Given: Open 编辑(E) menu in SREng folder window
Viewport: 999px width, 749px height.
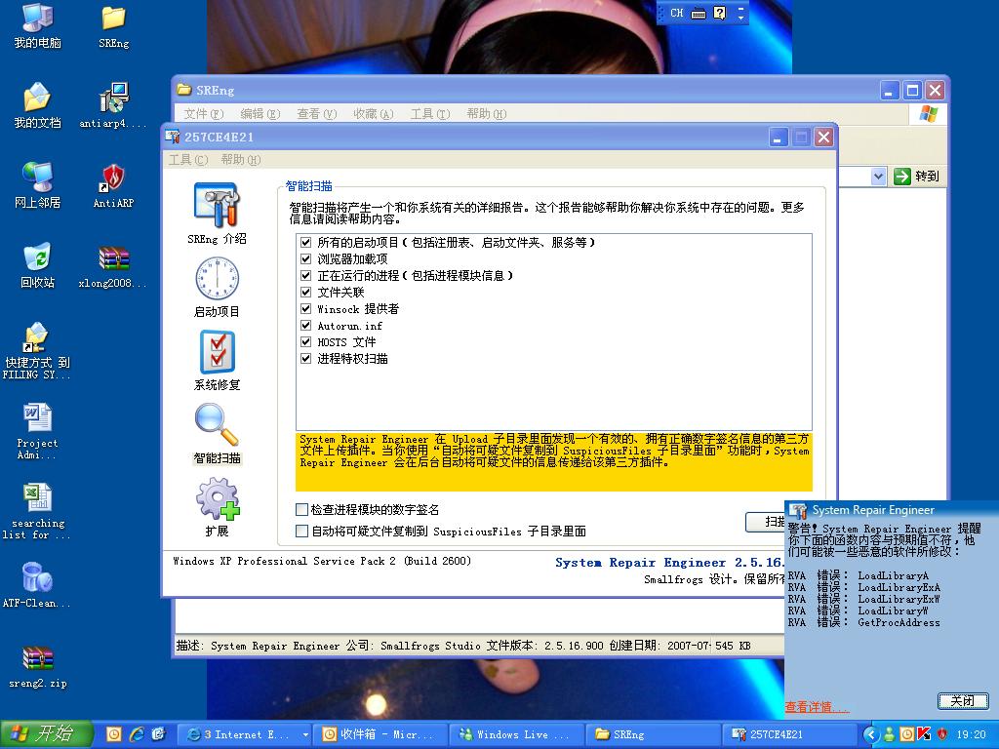Looking at the screenshot, I should 260,114.
